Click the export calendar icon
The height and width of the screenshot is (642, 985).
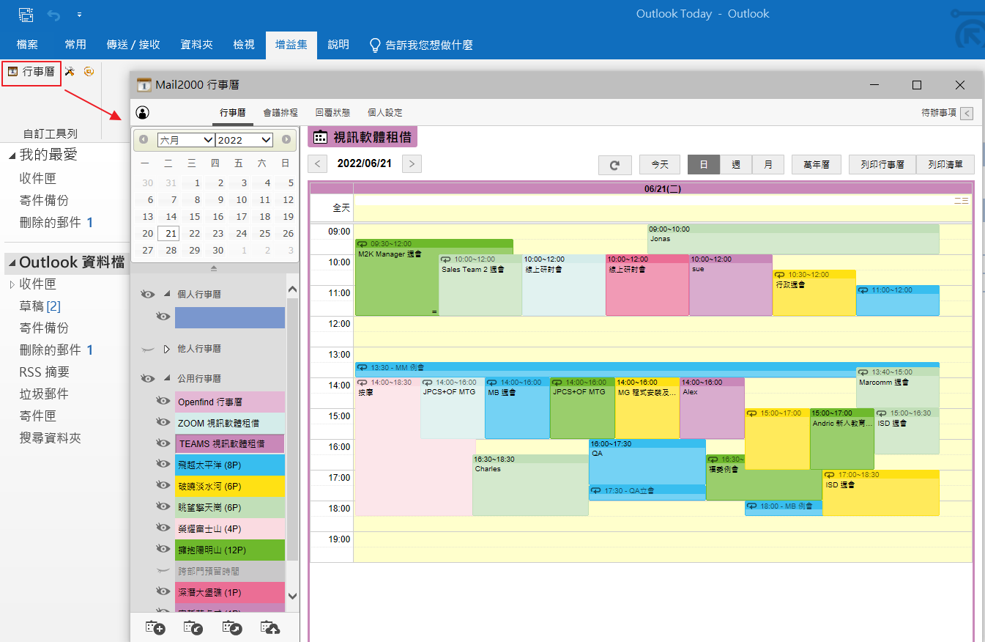point(231,627)
